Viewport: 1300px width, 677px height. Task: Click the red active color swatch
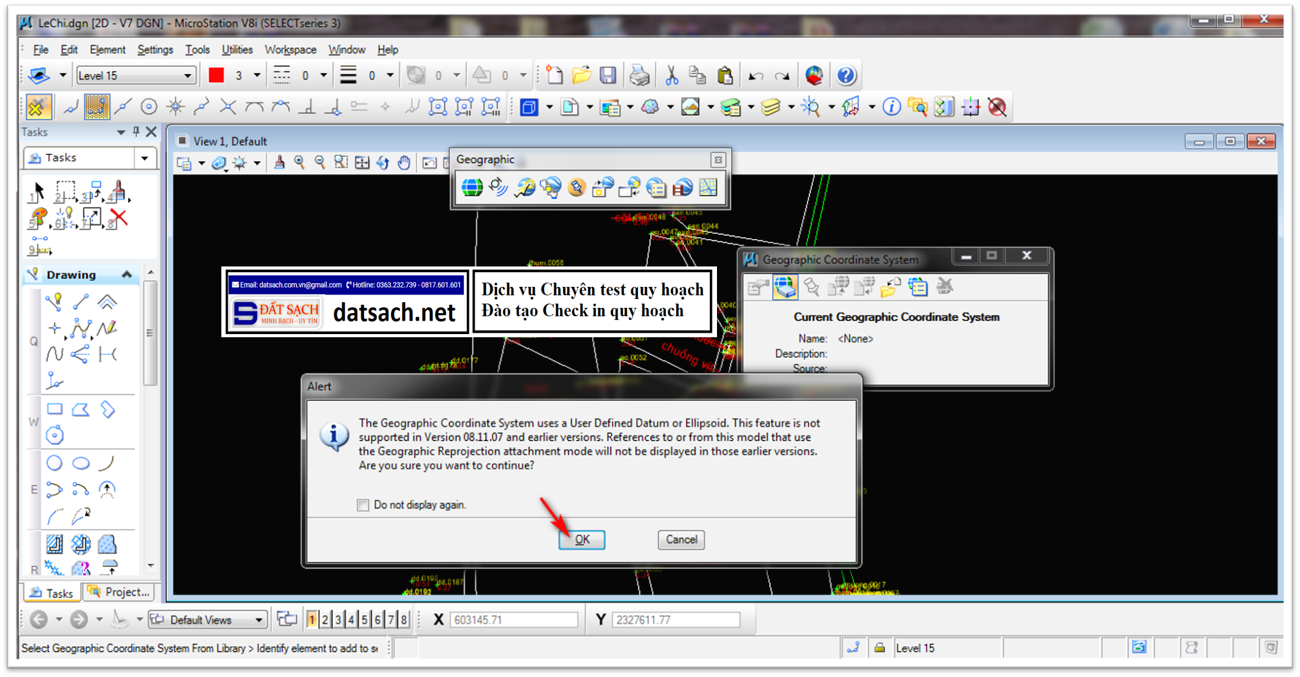coord(217,76)
